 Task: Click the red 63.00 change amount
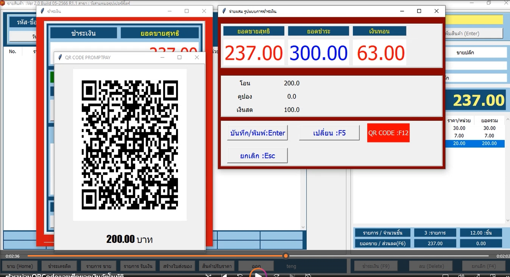pyautogui.click(x=380, y=53)
